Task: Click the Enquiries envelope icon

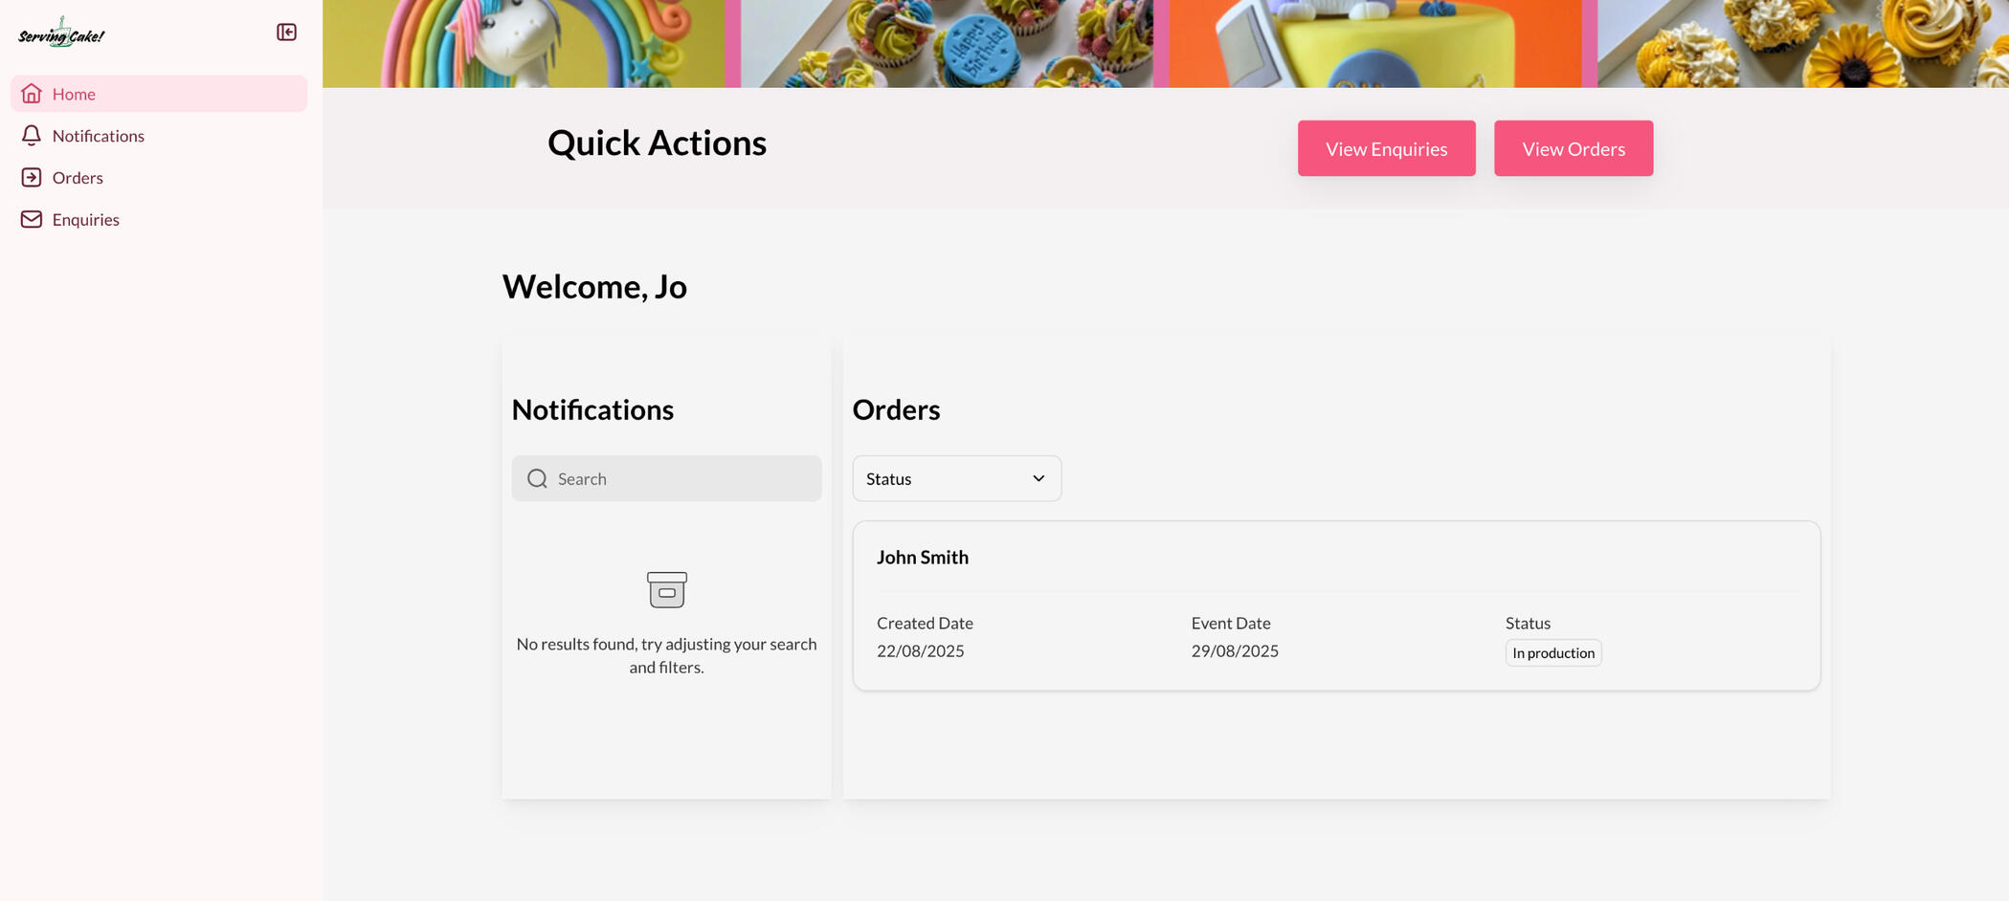Action: [x=32, y=219]
